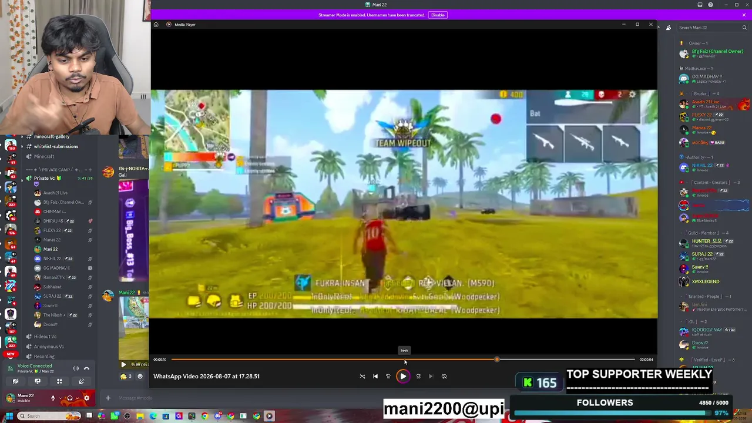The width and height of the screenshot is (752, 423).
Task: Toggle shuffle in Media Player controls
Action: (362, 376)
